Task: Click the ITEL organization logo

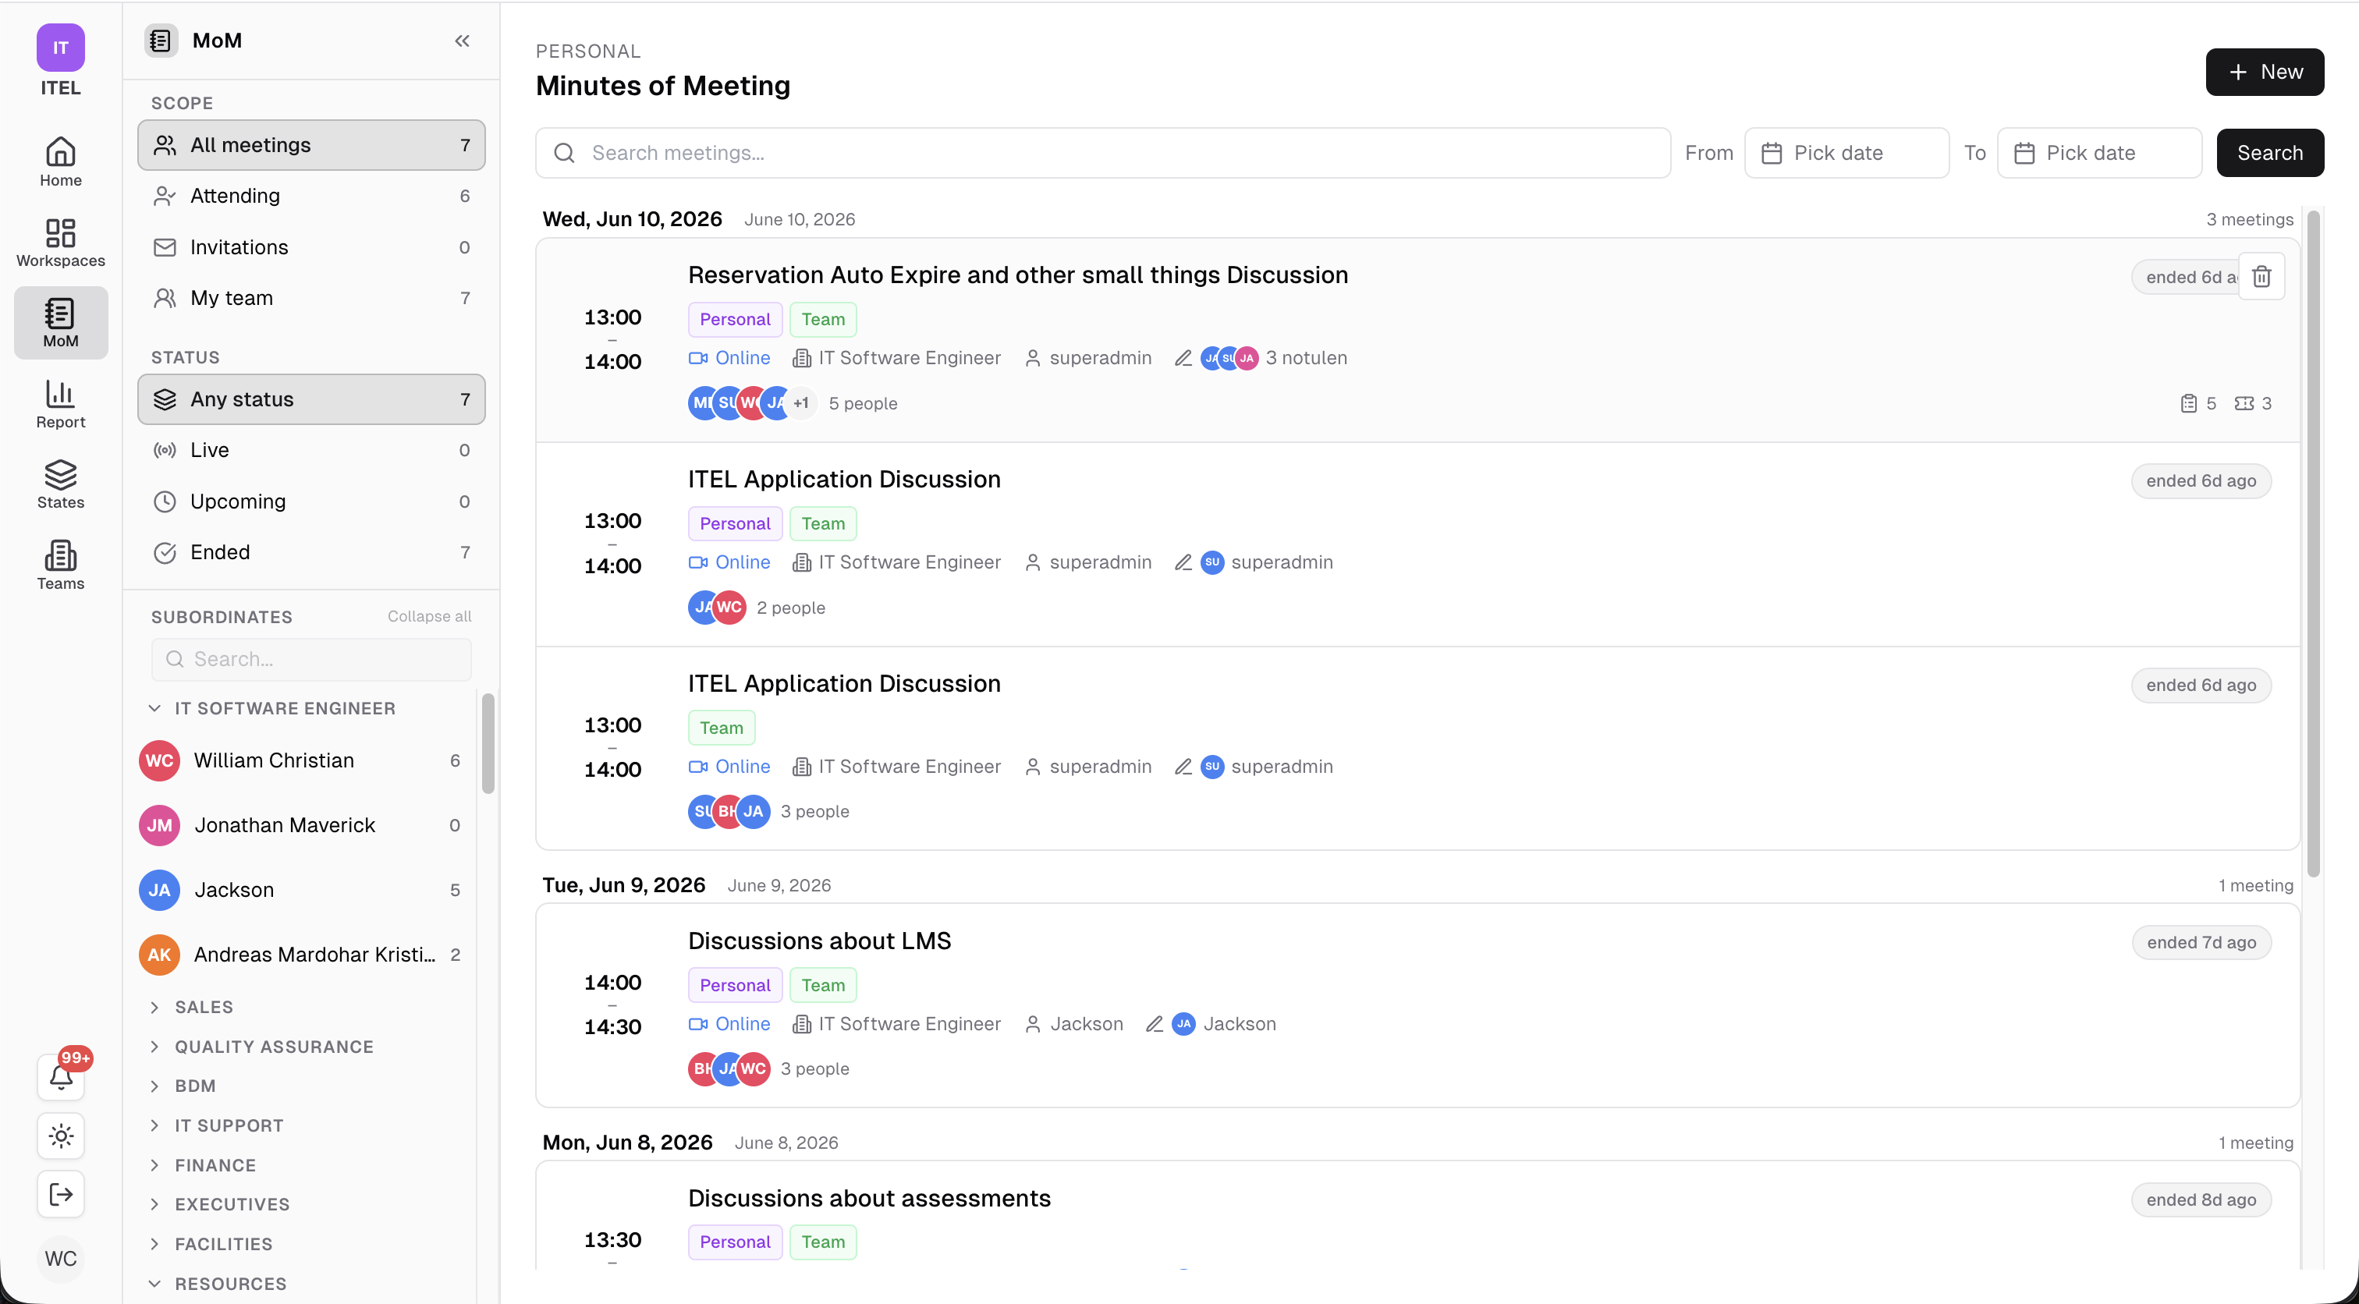Action: (60, 48)
